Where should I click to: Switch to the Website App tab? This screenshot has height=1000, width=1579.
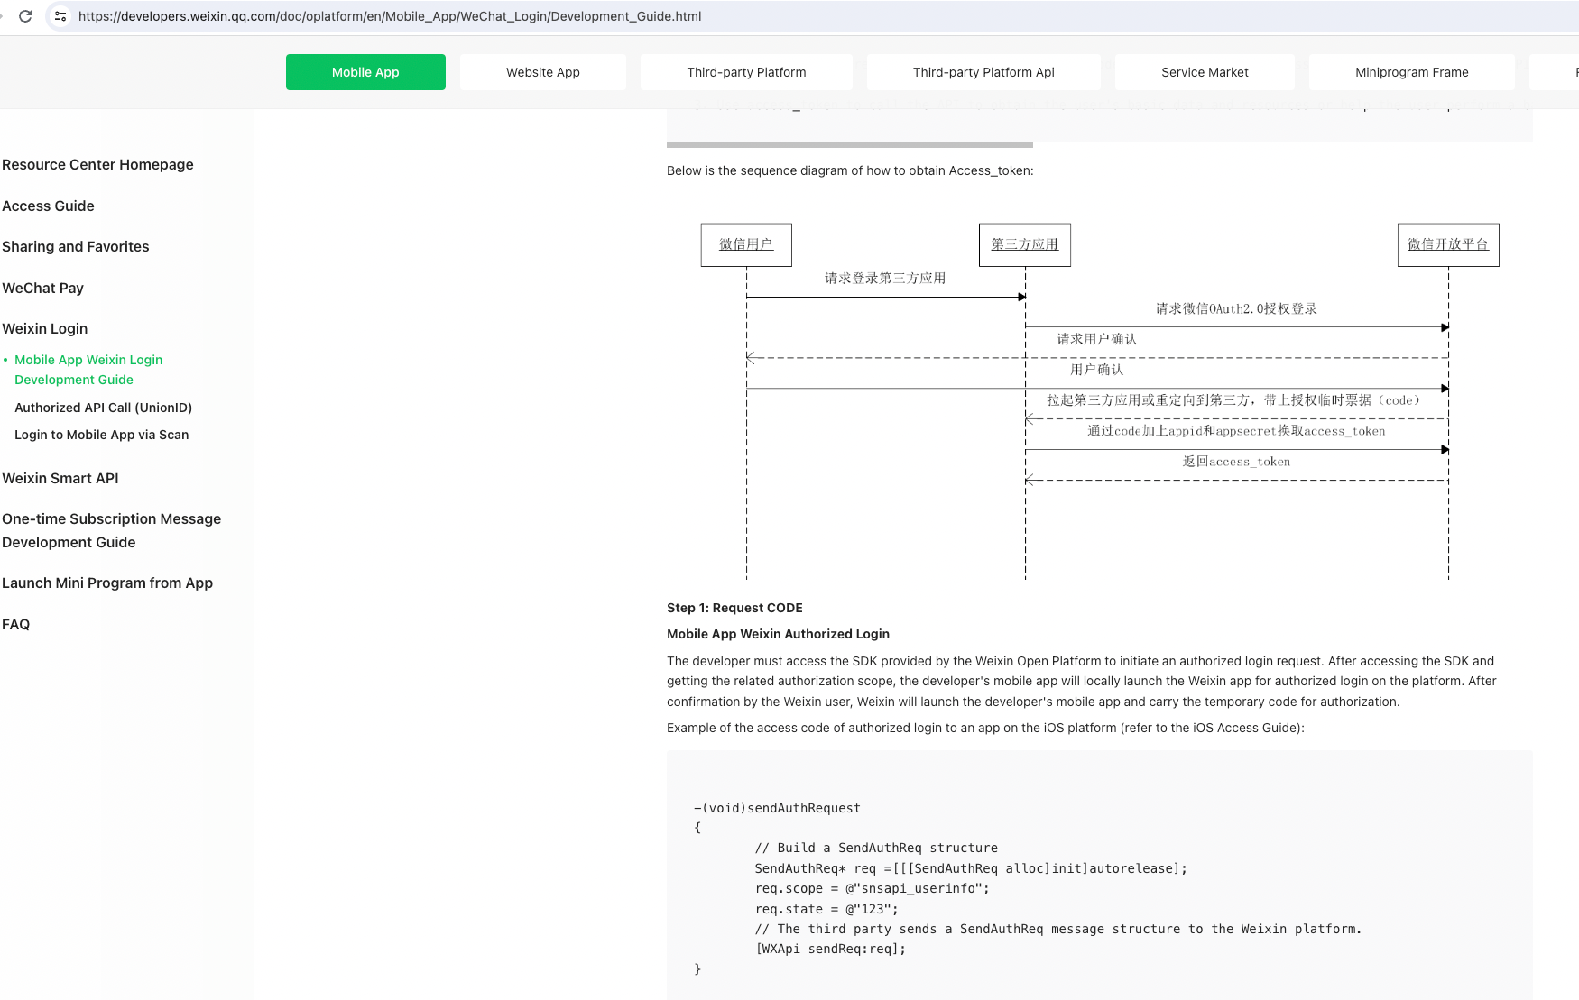(543, 72)
